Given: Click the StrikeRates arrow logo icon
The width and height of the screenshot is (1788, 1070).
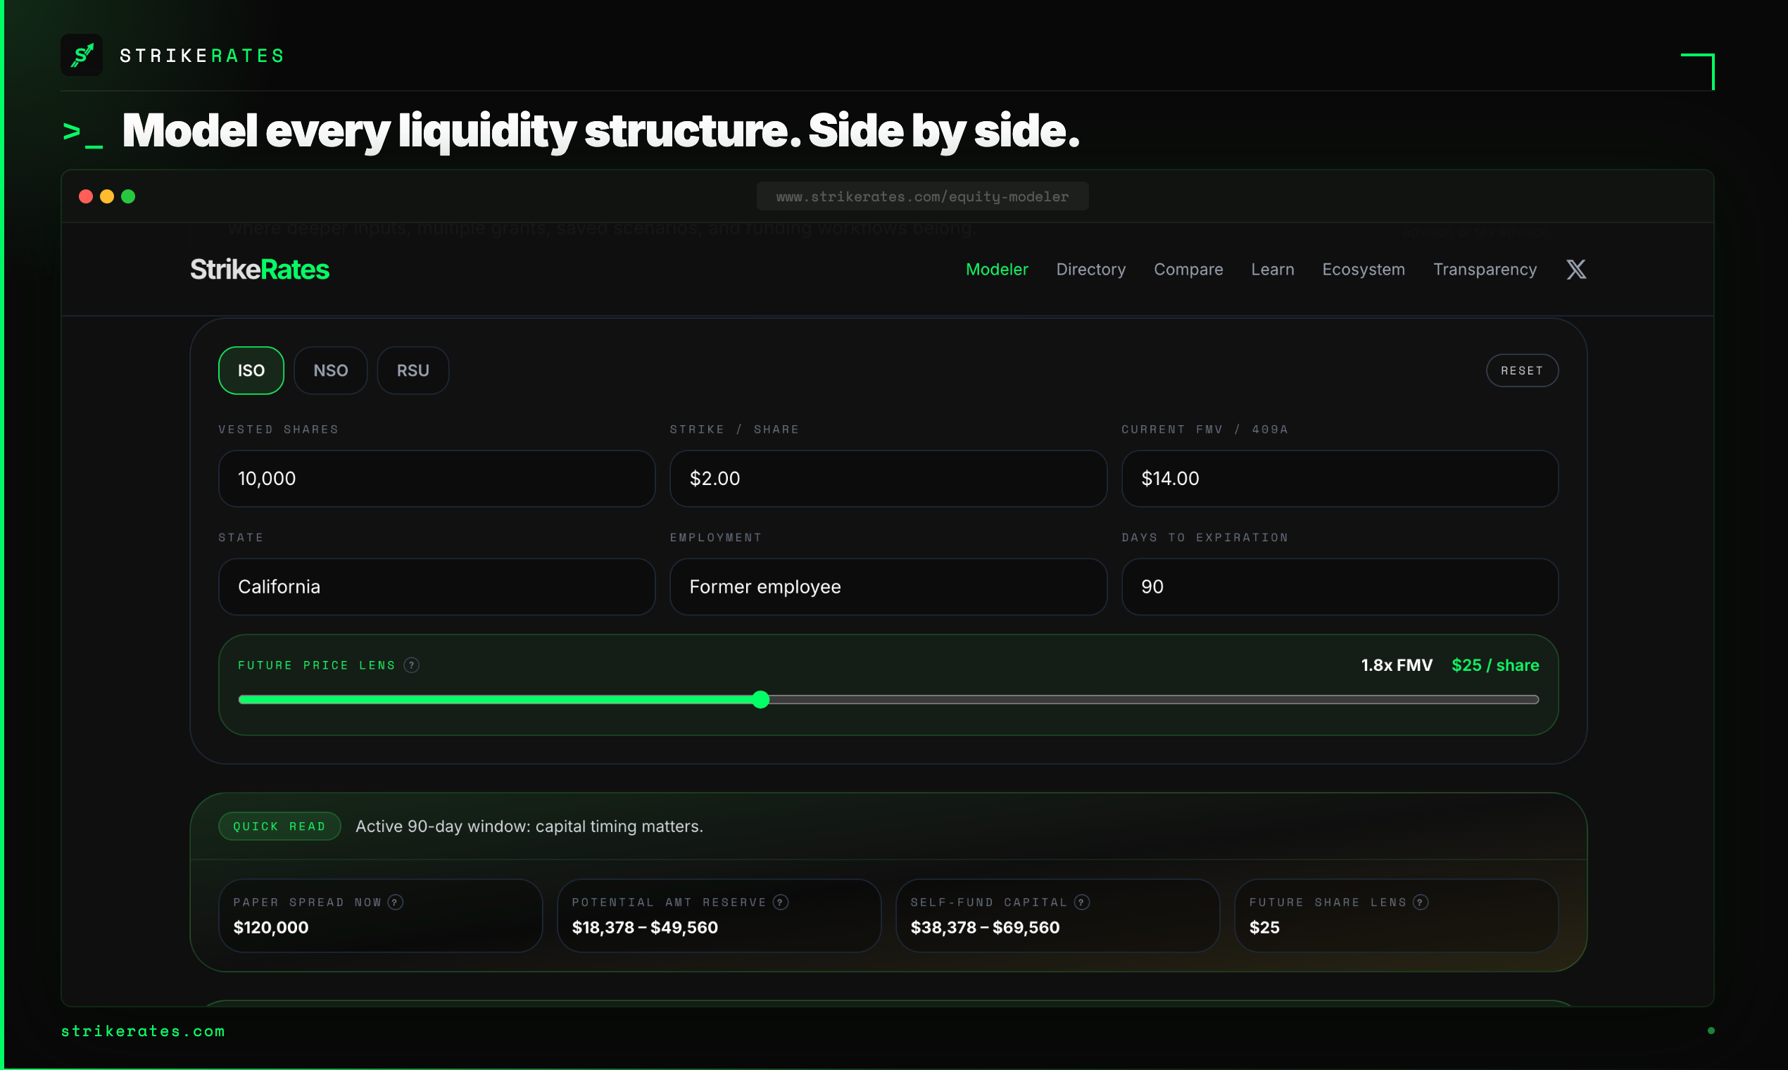Looking at the screenshot, I should [82, 55].
